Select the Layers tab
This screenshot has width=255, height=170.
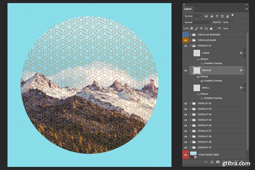click(188, 9)
